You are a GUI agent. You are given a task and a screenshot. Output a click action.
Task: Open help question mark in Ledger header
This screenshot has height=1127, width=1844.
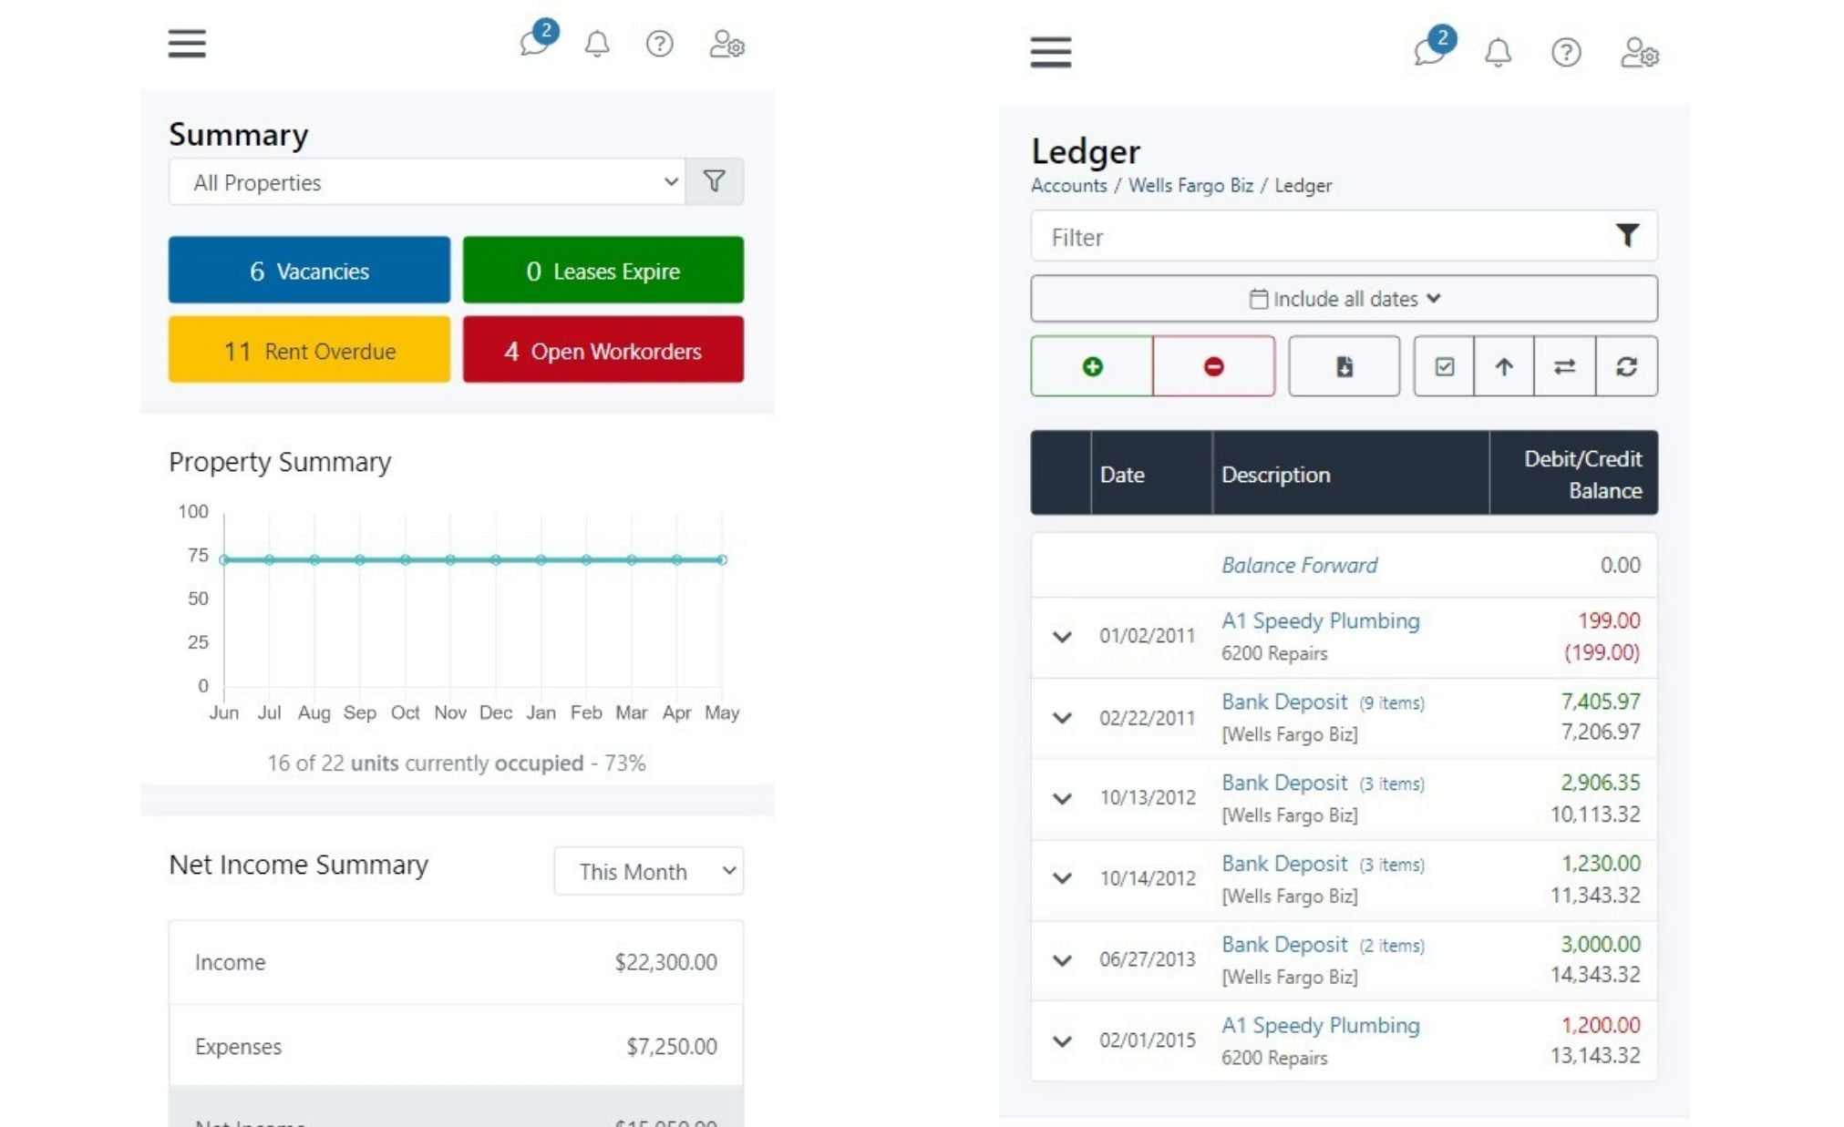pos(1566,53)
